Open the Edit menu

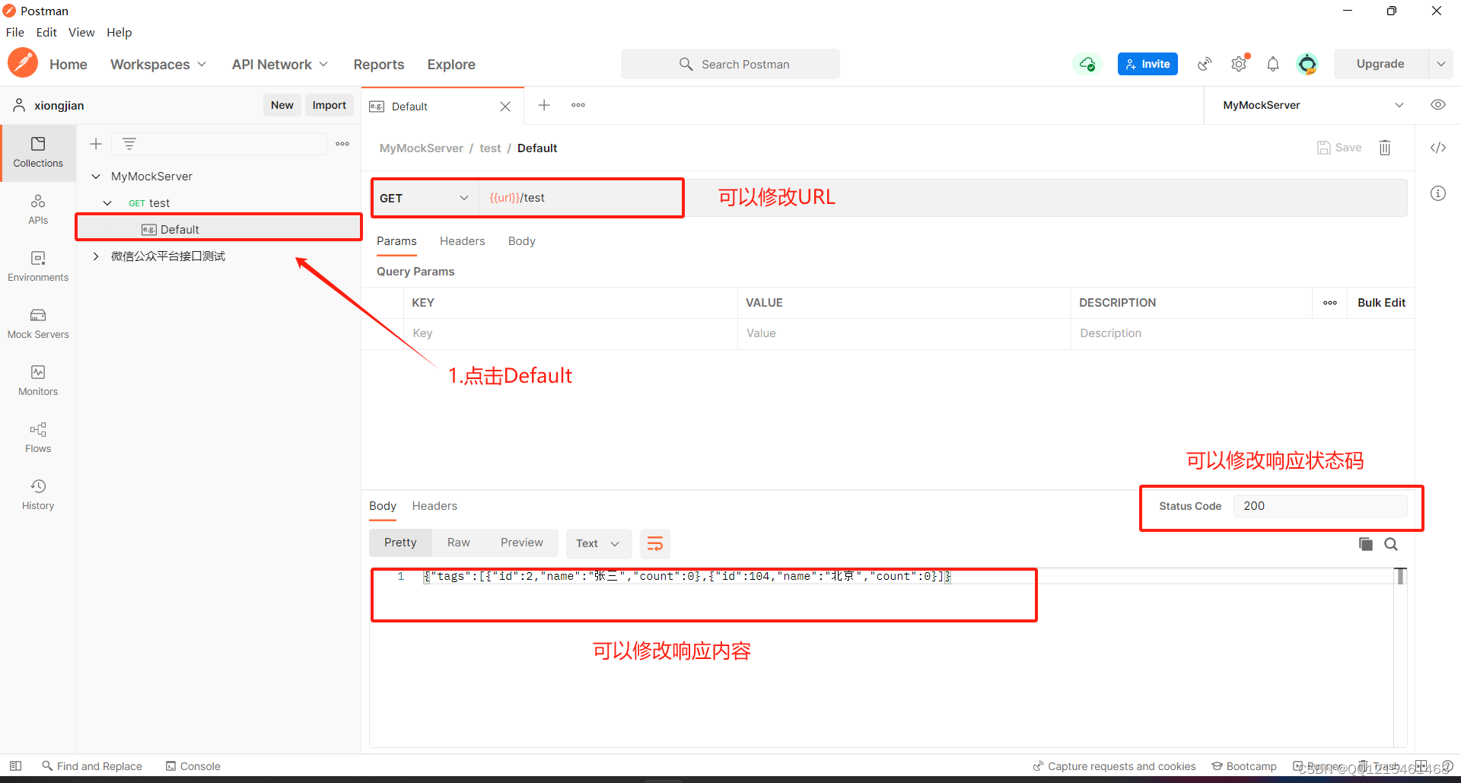(x=46, y=32)
